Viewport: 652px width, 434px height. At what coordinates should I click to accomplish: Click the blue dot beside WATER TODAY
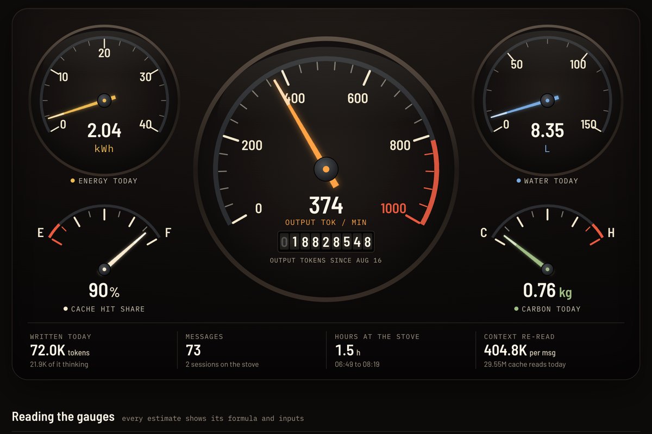518,181
